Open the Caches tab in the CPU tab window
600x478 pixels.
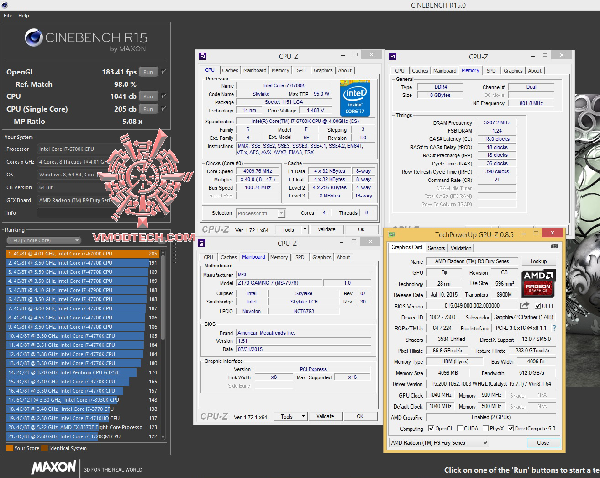coord(230,70)
